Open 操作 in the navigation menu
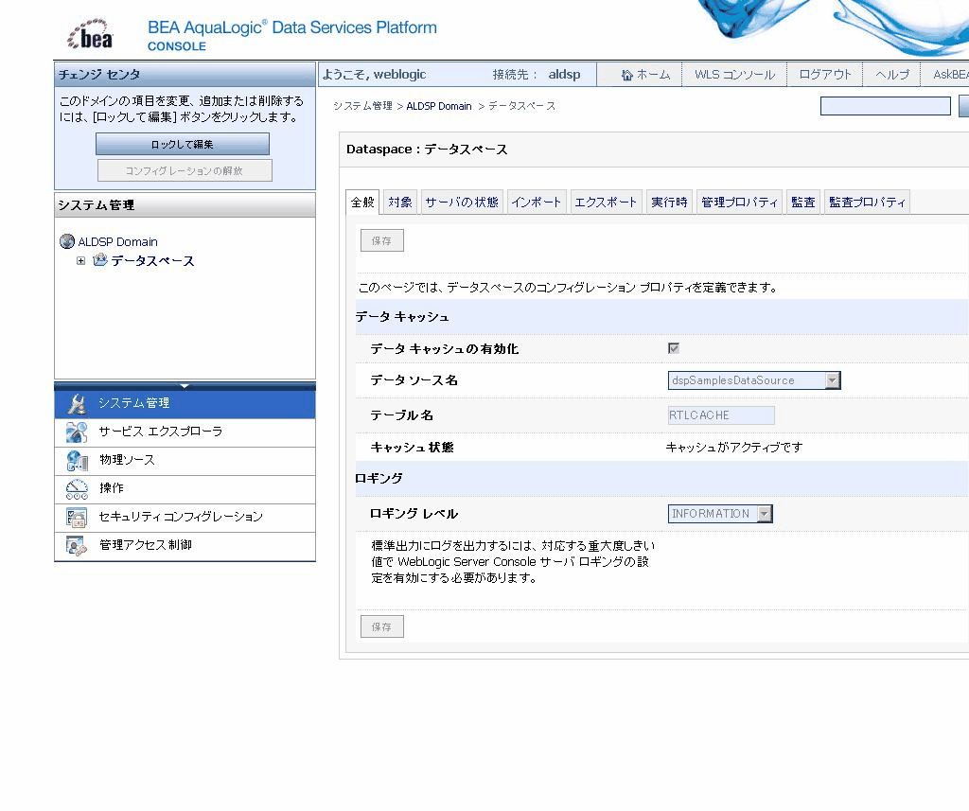The width and height of the screenshot is (969, 811). pos(185,489)
